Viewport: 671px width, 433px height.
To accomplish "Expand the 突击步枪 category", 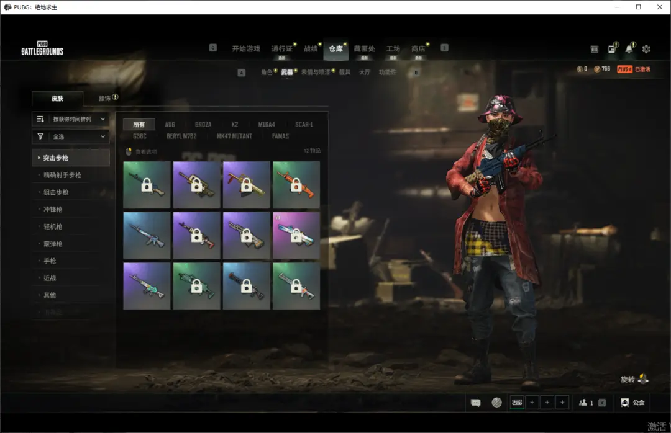I will pyautogui.click(x=71, y=158).
